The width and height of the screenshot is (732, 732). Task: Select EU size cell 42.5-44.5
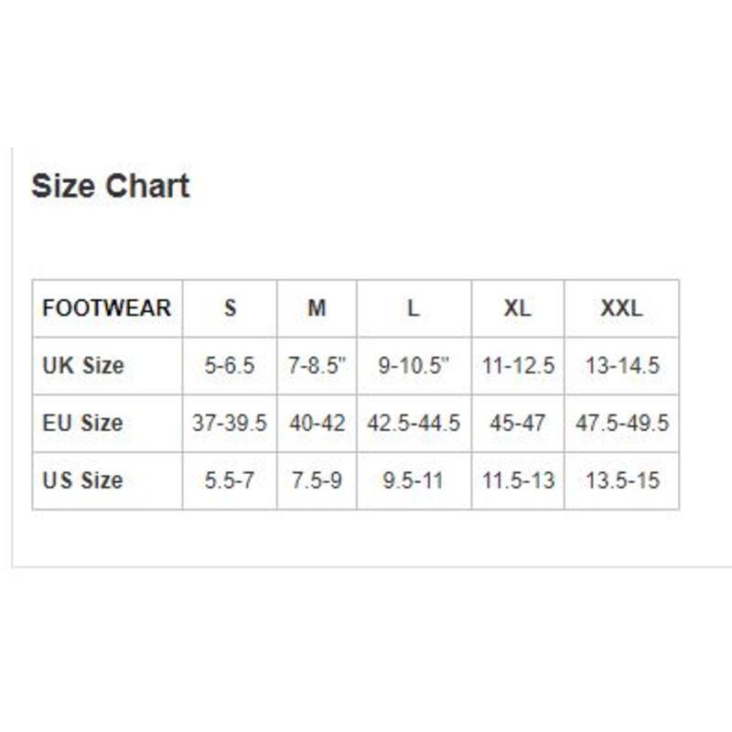pos(414,424)
